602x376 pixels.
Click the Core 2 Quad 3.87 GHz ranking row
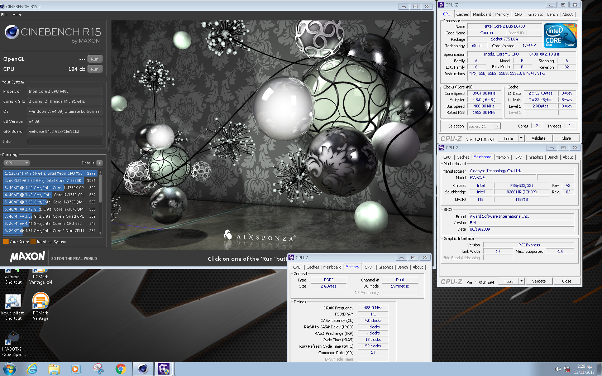[x=50, y=216]
